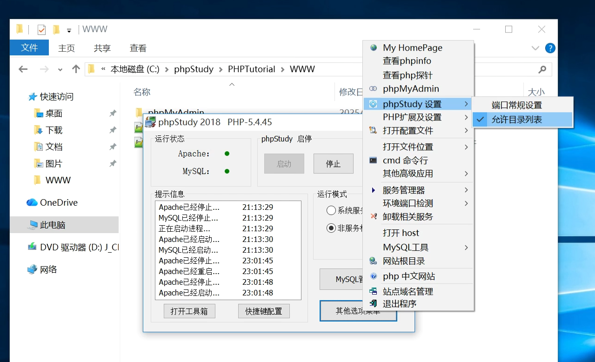Screen dimensions: 595x362
Task: Switch to the 主页 ribbon tab
Action: (x=67, y=48)
